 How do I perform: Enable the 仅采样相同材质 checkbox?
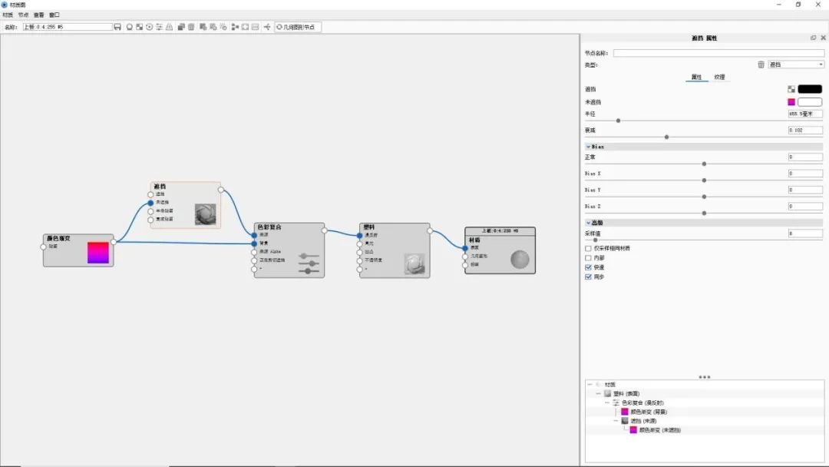(589, 249)
